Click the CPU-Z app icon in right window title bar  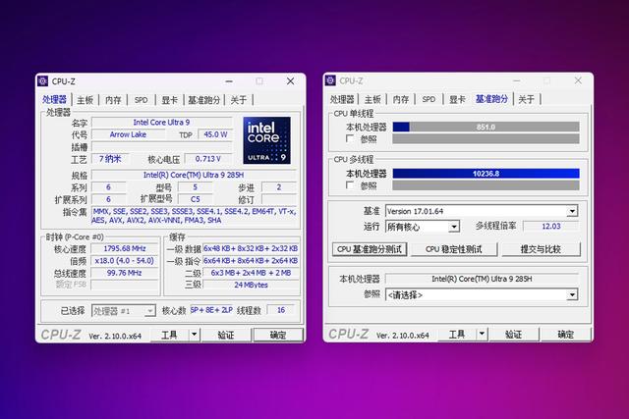pyautogui.click(x=330, y=80)
